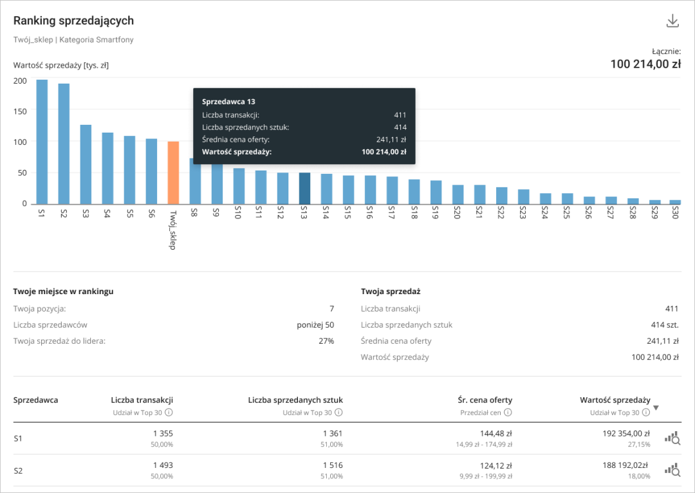Sort table by Śr. cena oferty header
The image size is (695, 493).
point(483,400)
